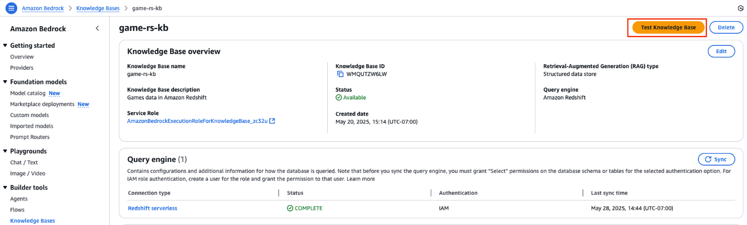
Task: Click the Structured data store value
Action: click(570, 74)
